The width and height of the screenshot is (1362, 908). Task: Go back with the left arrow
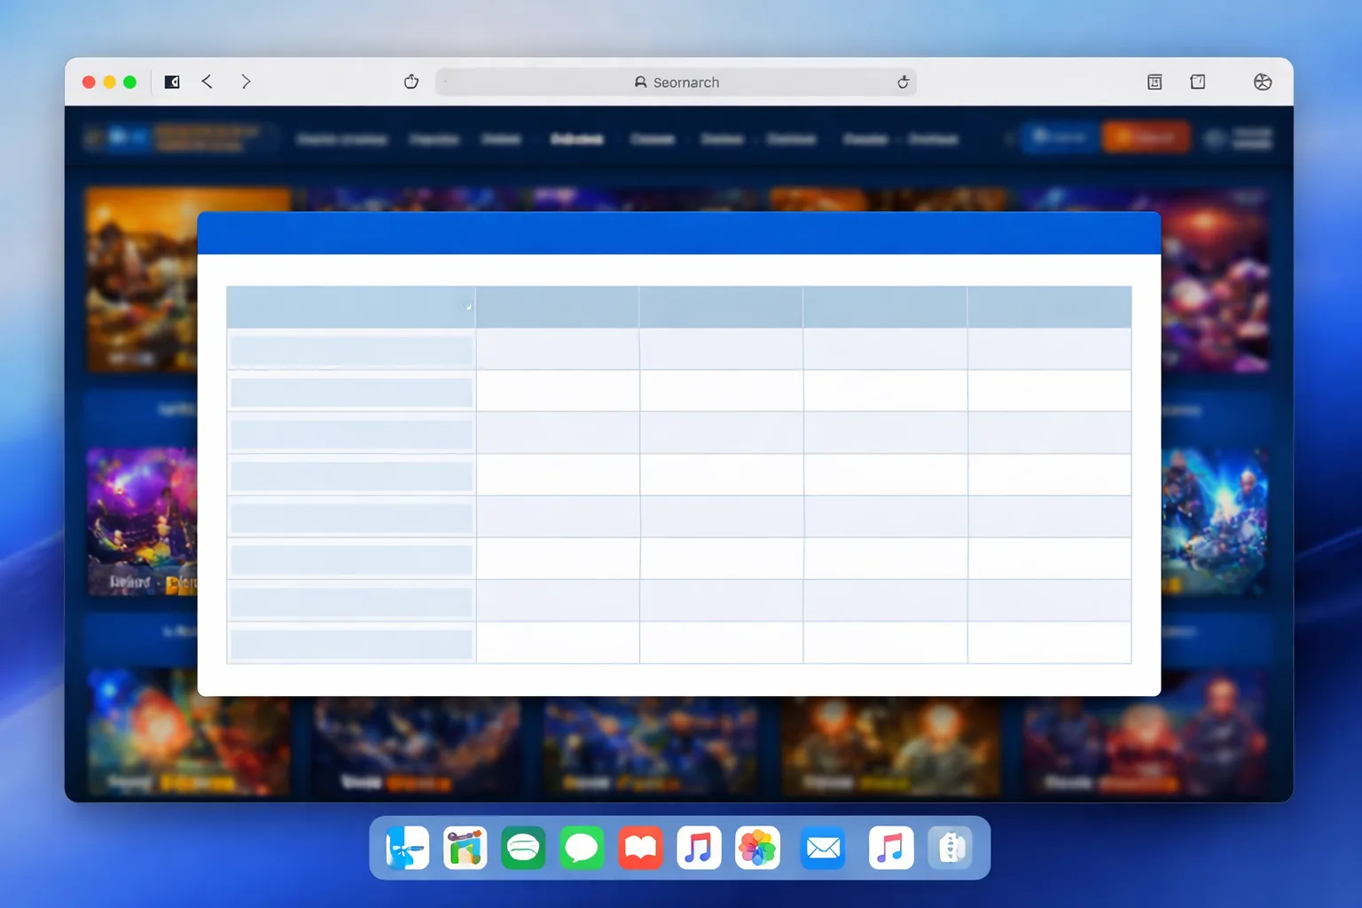click(x=207, y=82)
